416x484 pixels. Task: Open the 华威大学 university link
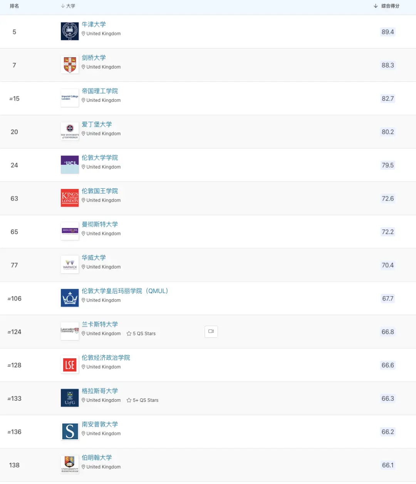pyautogui.click(x=94, y=258)
